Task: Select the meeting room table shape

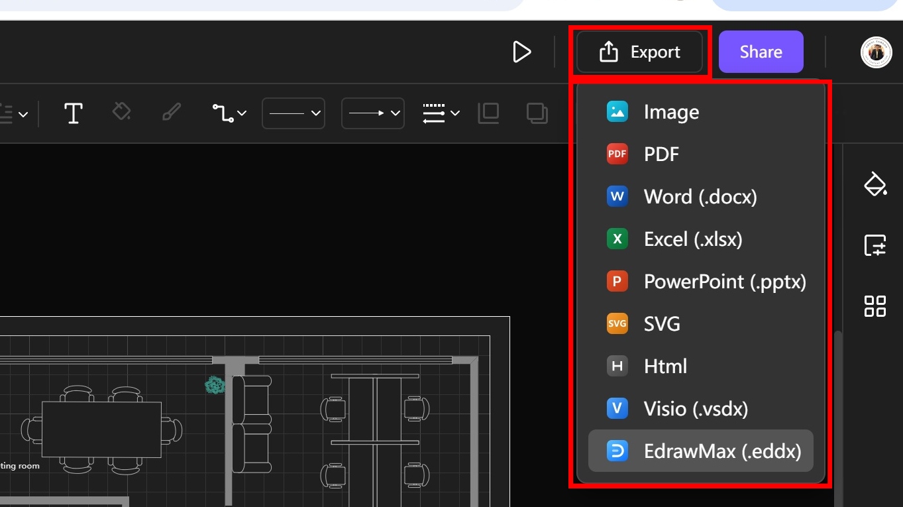Action: 101,429
